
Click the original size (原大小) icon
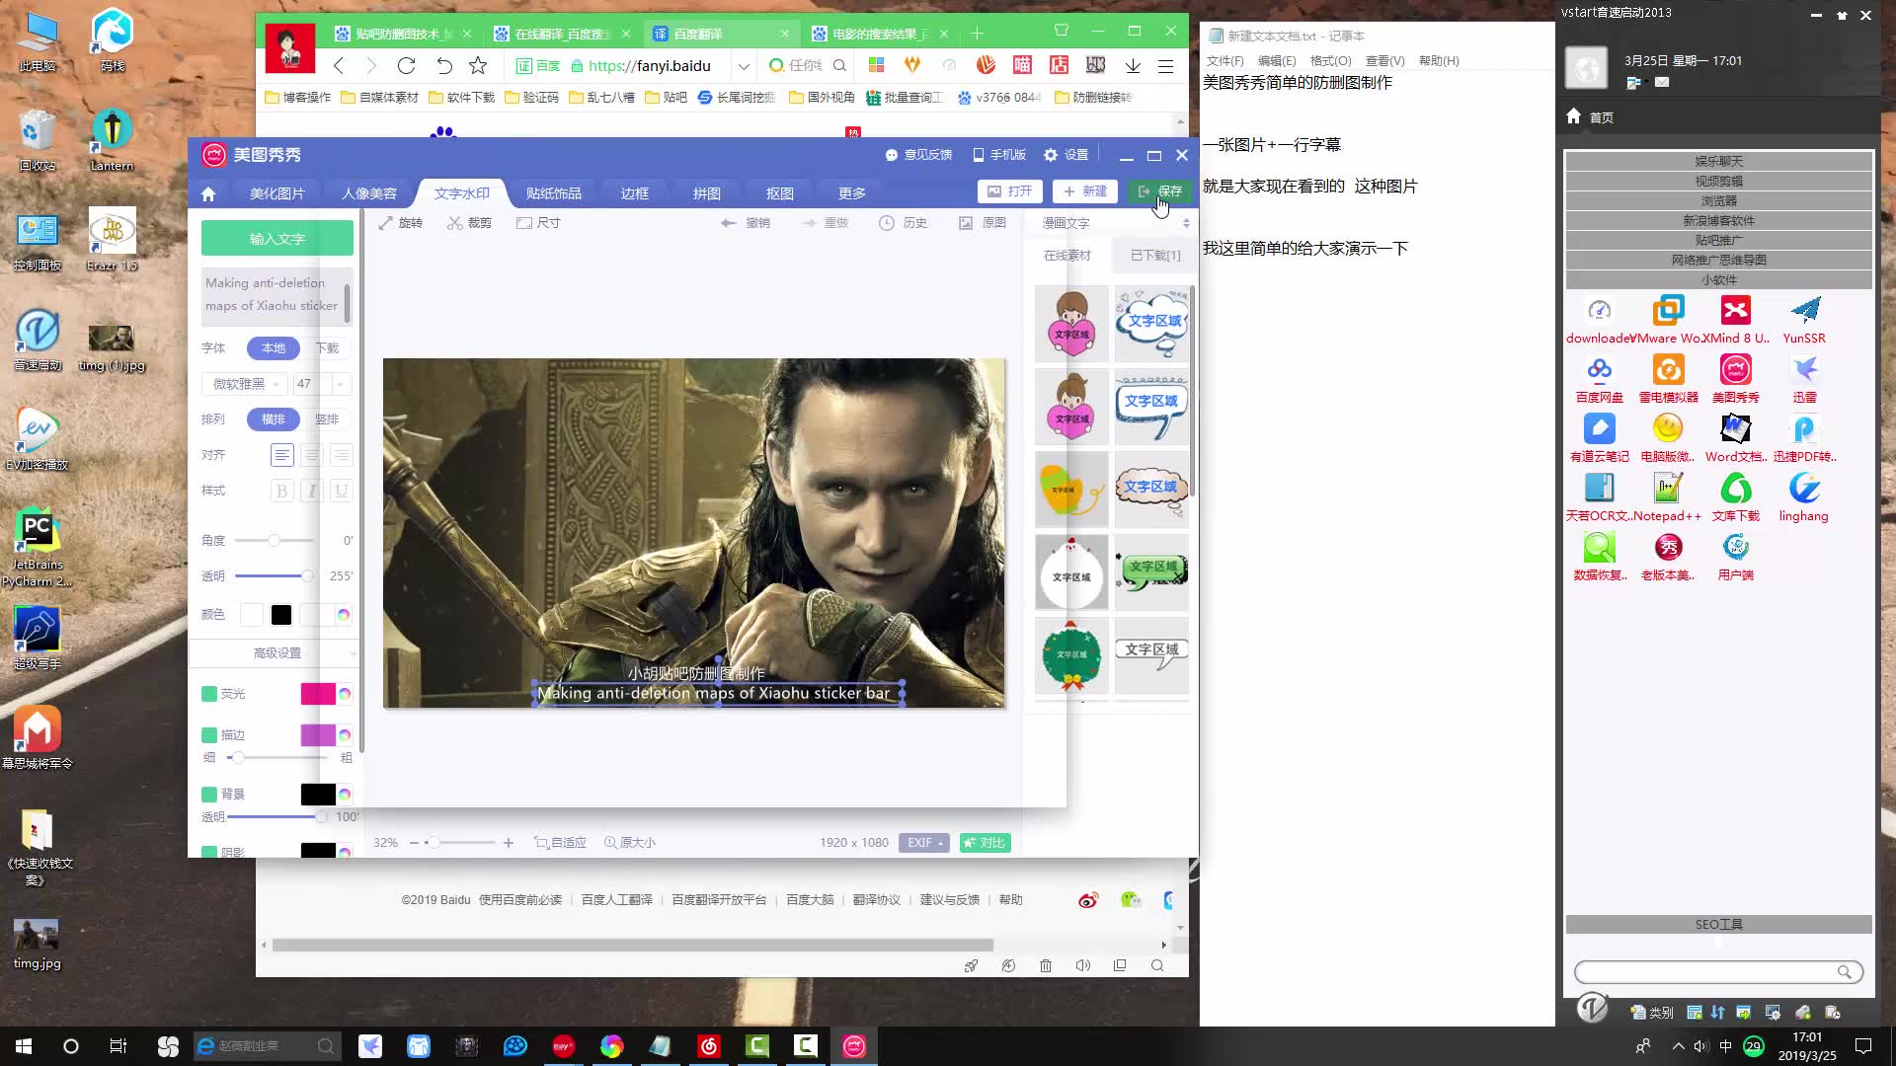[630, 843]
